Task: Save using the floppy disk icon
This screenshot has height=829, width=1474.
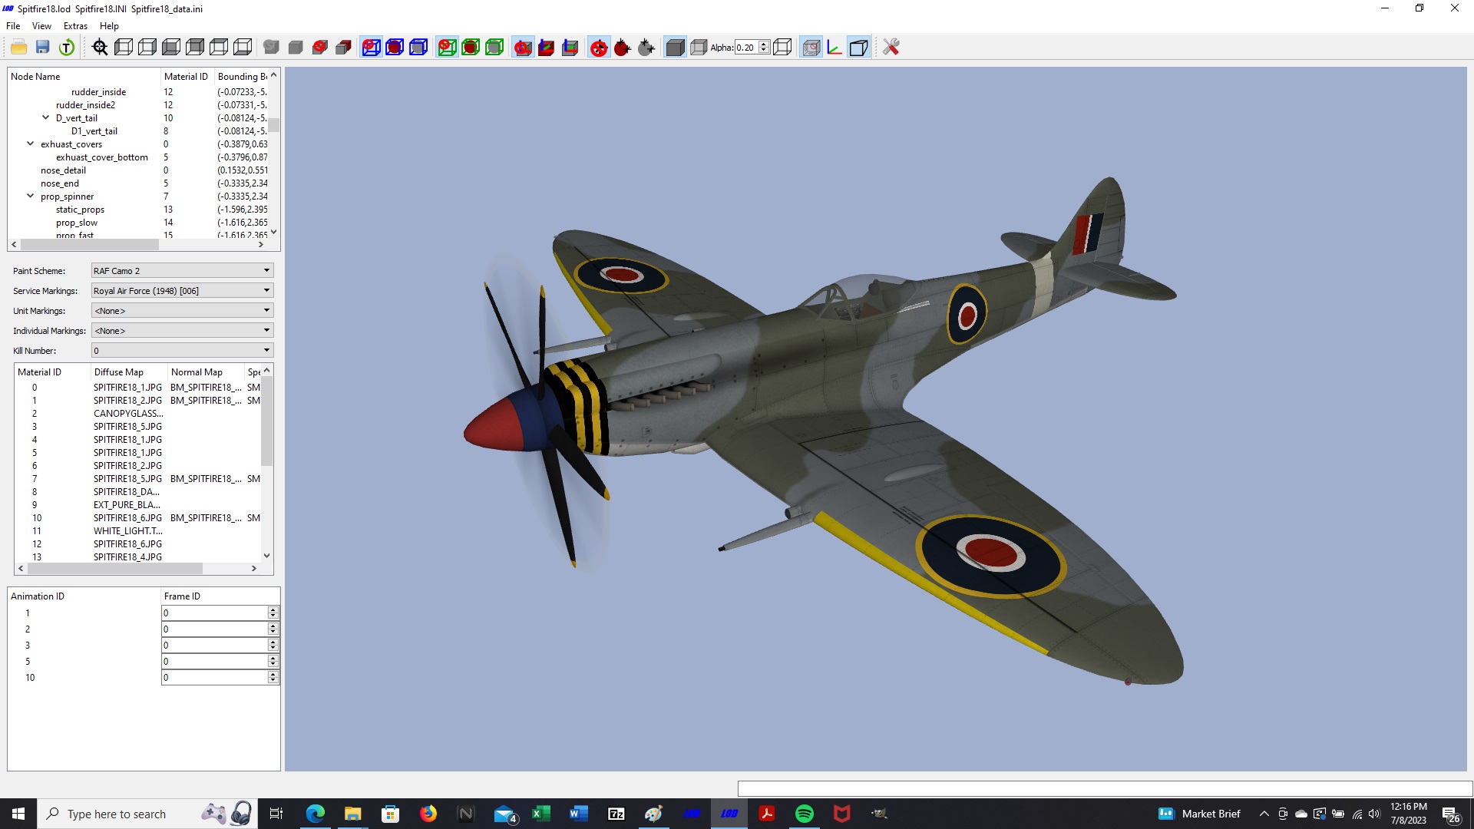Action: tap(43, 48)
